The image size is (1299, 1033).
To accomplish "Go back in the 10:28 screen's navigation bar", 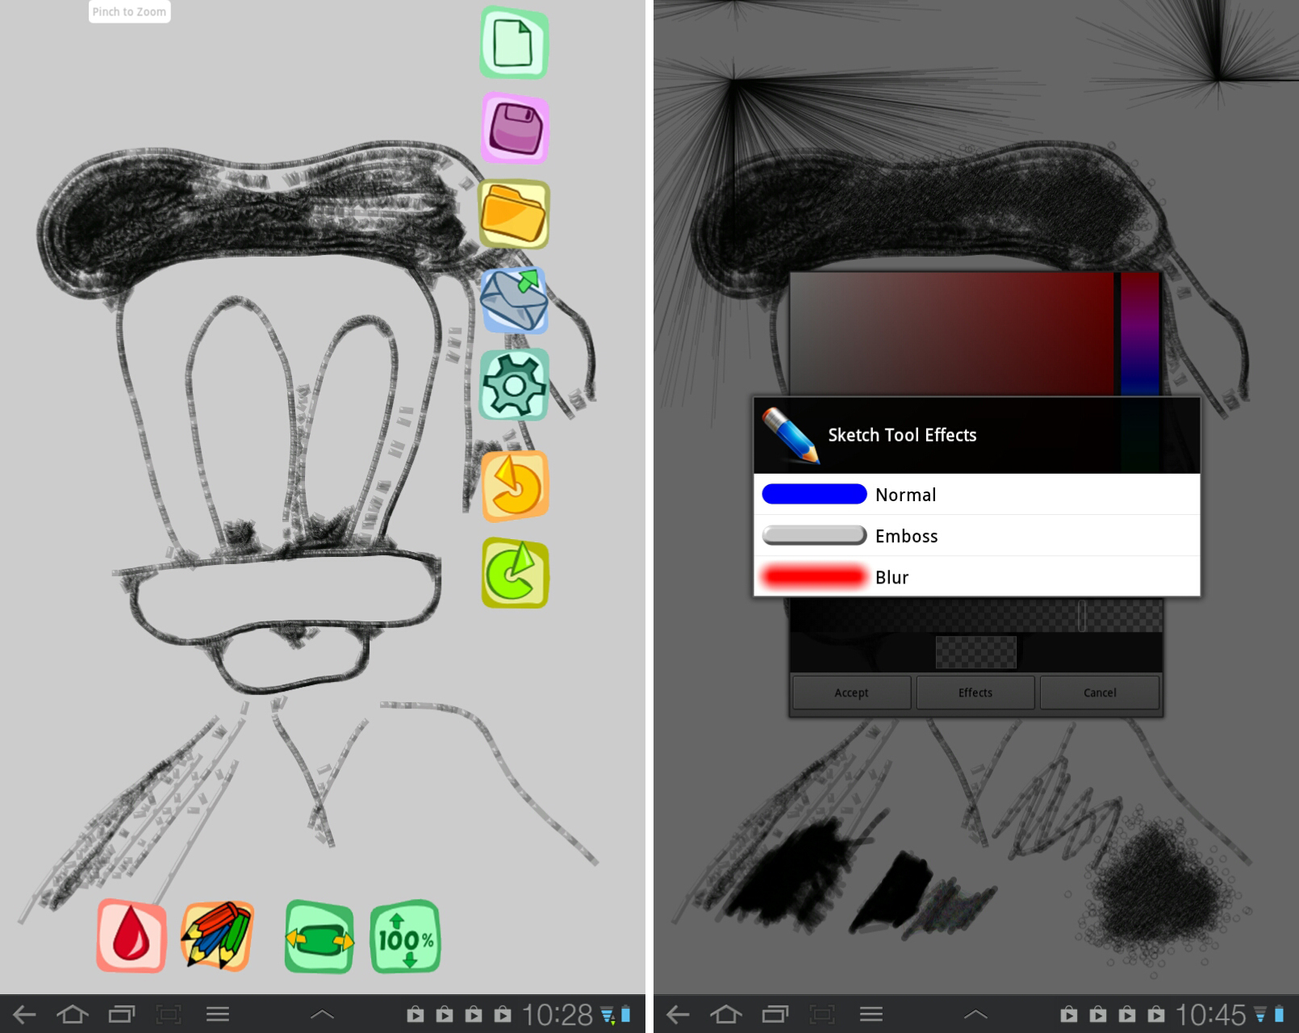I will pos(24,1014).
